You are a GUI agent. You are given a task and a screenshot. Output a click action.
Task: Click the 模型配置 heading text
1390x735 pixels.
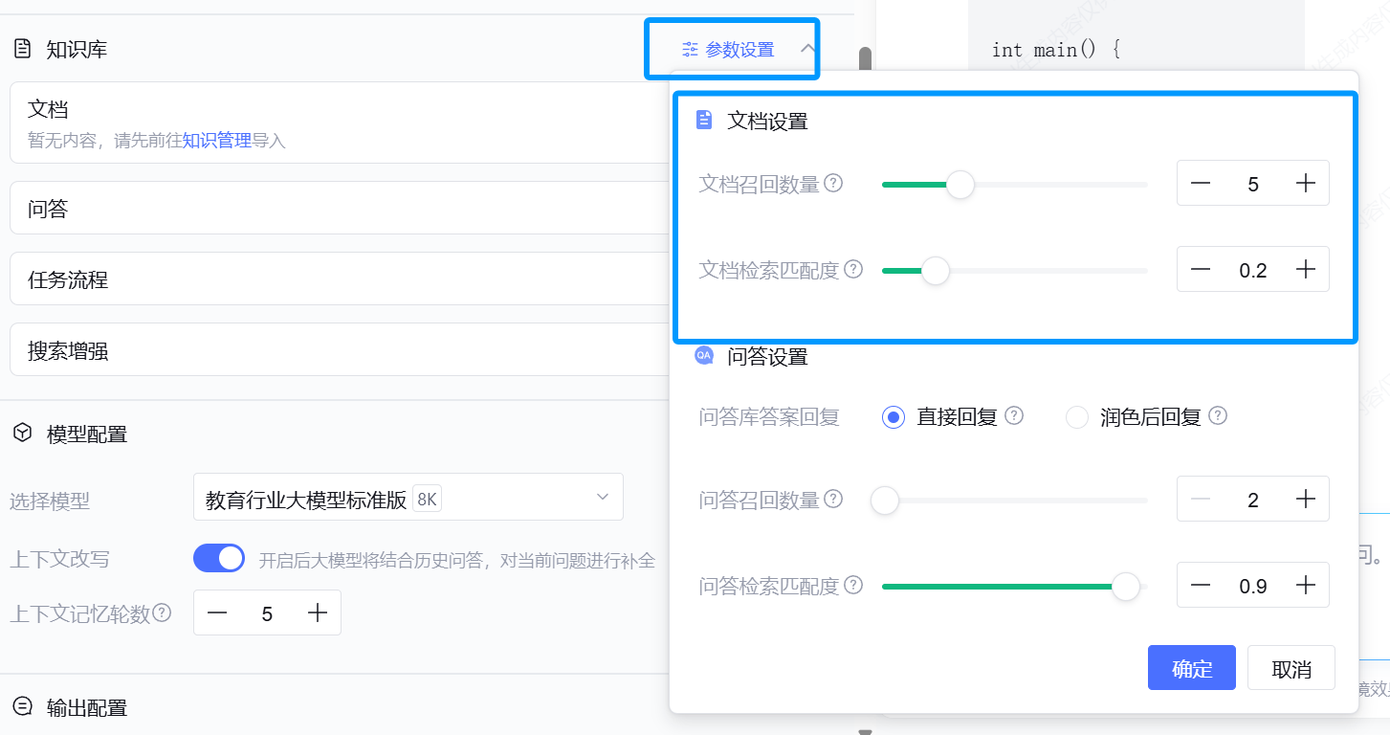coord(87,434)
